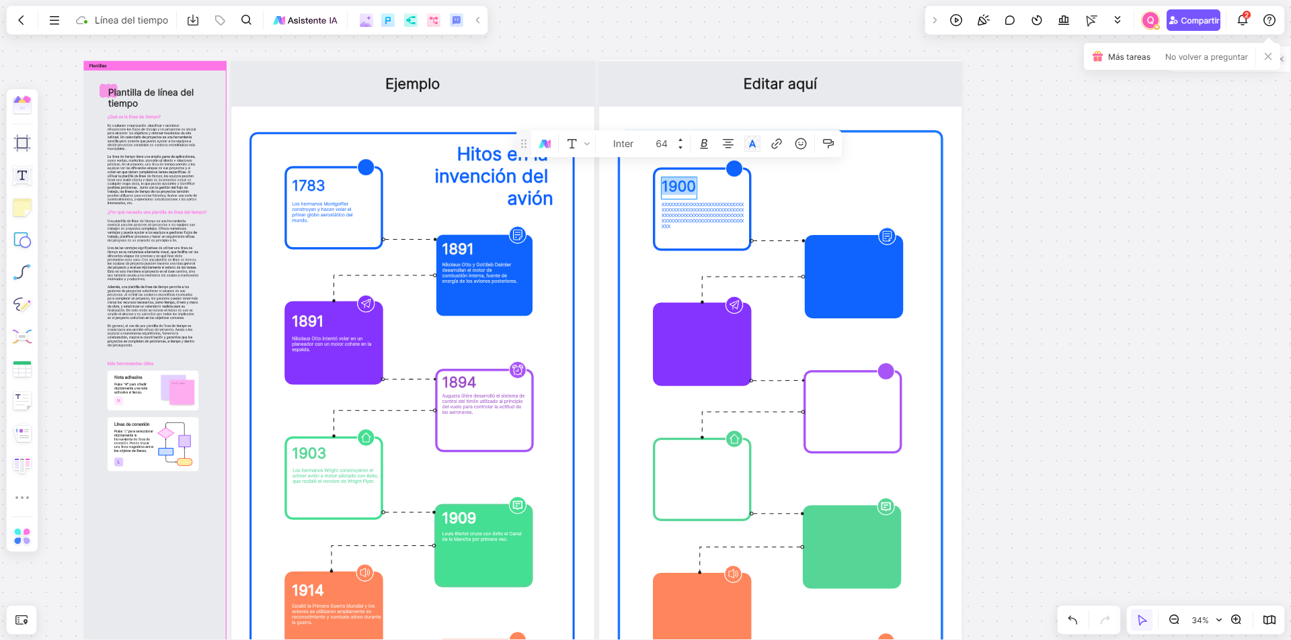Screen dimensions: 1291x640
Task: Click the AI image generator icon
Action: pos(366,20)
